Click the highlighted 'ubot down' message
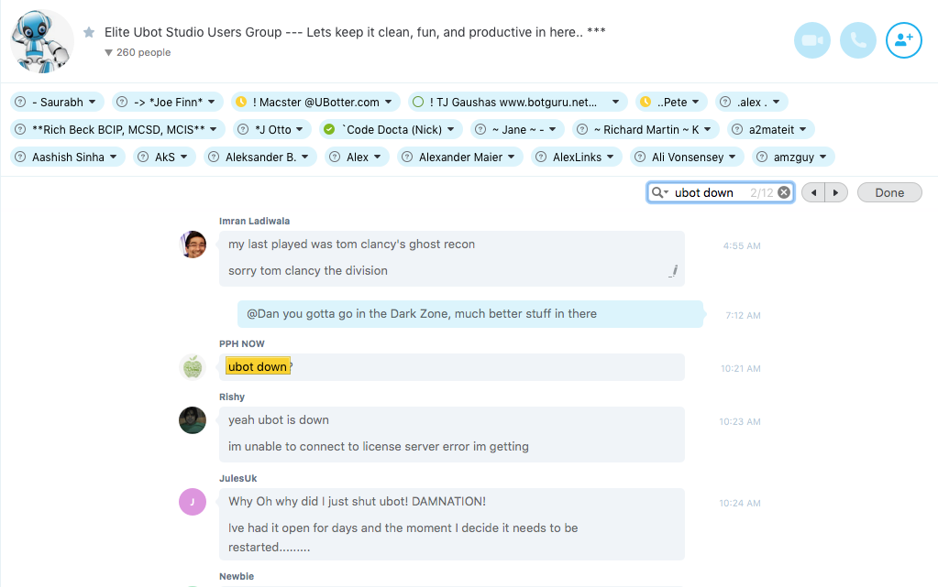 coord(259,367)
